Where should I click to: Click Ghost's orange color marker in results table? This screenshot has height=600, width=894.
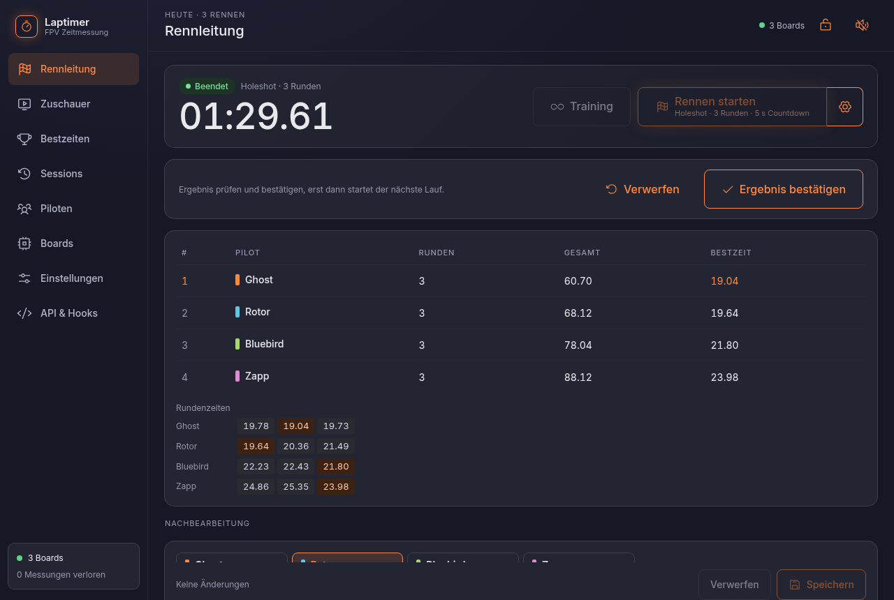pos(237,280)
